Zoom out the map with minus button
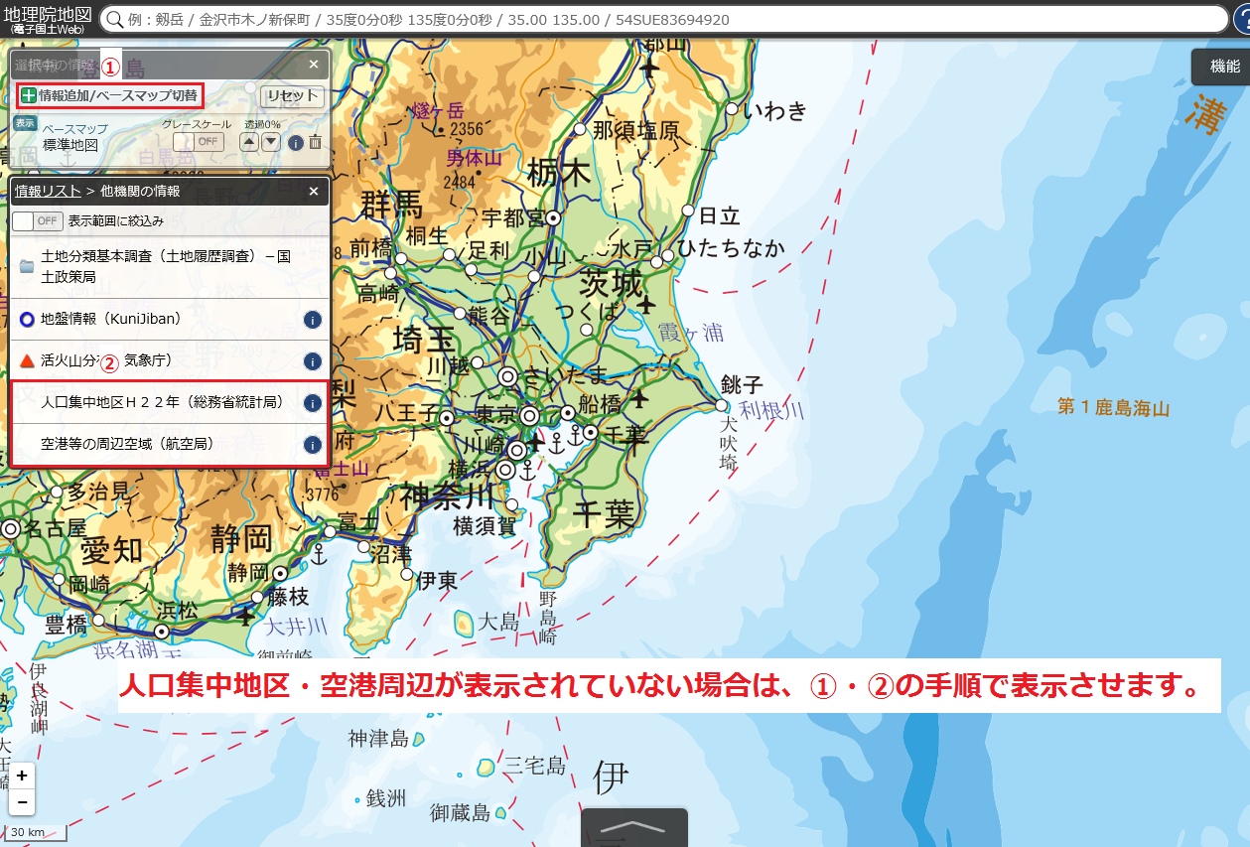 [22, 802]
